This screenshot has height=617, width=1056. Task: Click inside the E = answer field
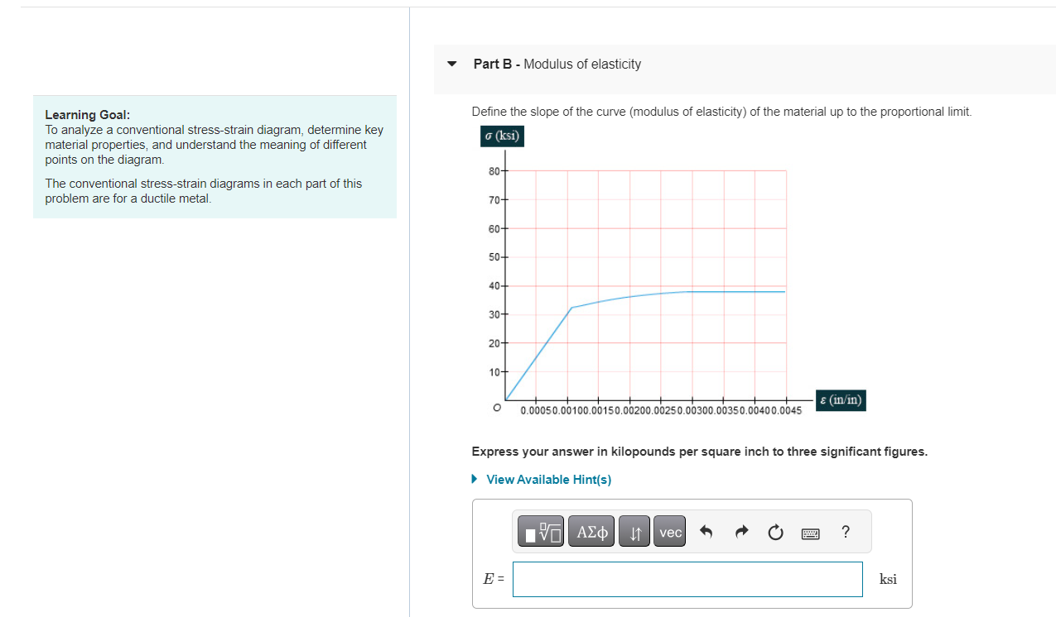687,579
